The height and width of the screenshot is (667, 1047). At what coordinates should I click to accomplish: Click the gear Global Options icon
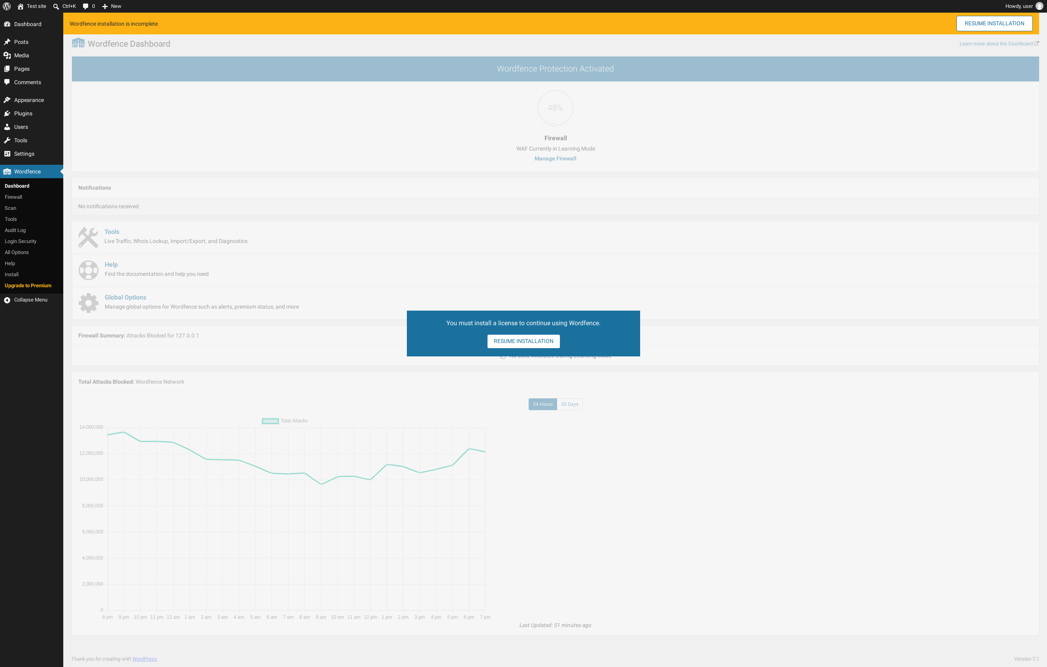point(88,303)
